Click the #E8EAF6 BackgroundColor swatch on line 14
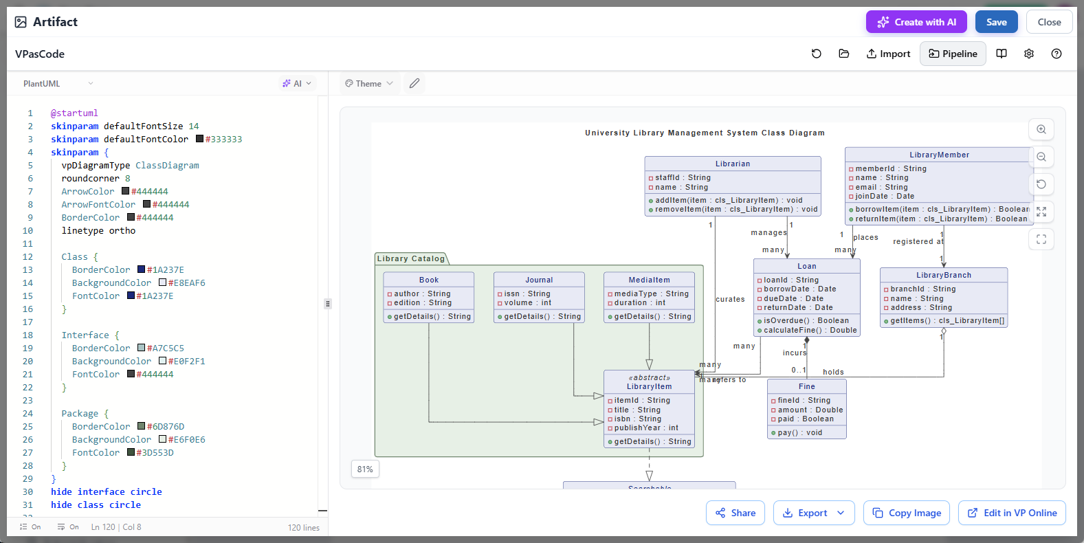 [162, 282]
